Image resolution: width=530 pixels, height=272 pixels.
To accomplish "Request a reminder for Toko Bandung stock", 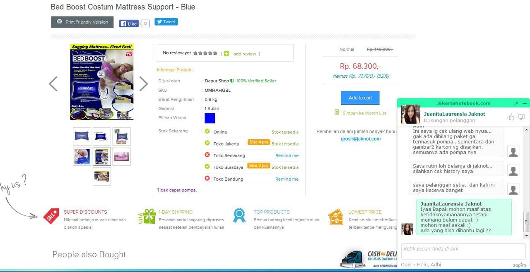I will pyautogui.click(x=287, y=179).
